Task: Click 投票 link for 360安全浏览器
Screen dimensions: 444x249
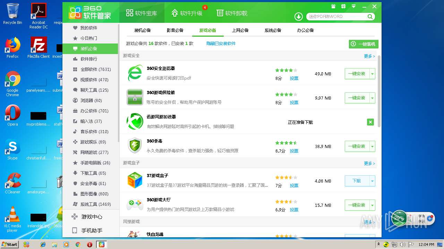Action: [294, 79]
